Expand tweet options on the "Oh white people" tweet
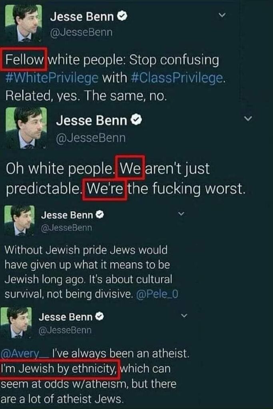 click(x=248, y=119)
